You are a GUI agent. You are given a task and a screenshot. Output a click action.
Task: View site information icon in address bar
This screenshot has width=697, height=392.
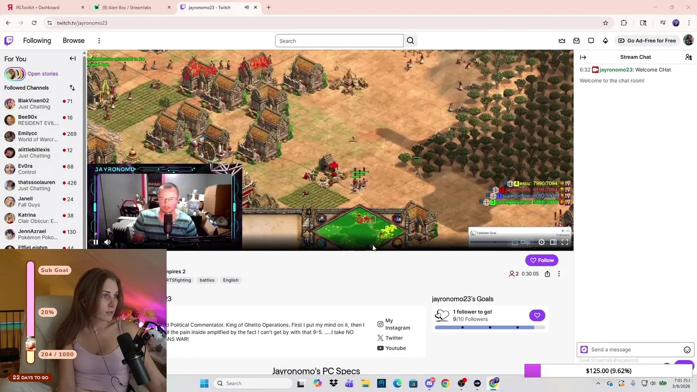50,23
